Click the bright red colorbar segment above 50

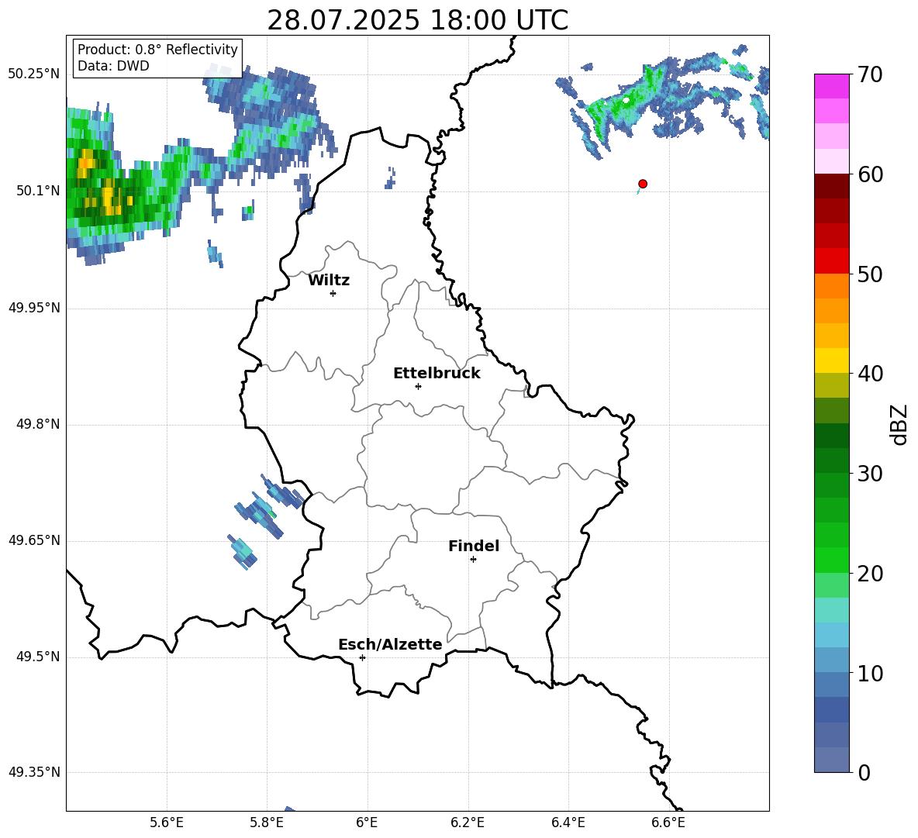(831, 261)
